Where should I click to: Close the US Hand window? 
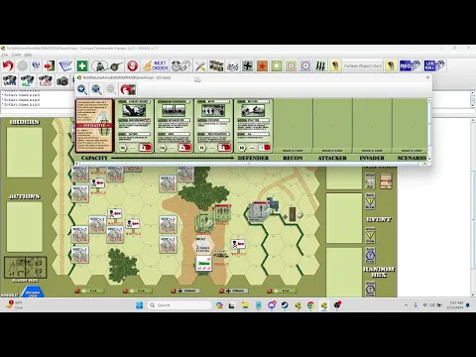pyautogui.click(x=427, y=77)
